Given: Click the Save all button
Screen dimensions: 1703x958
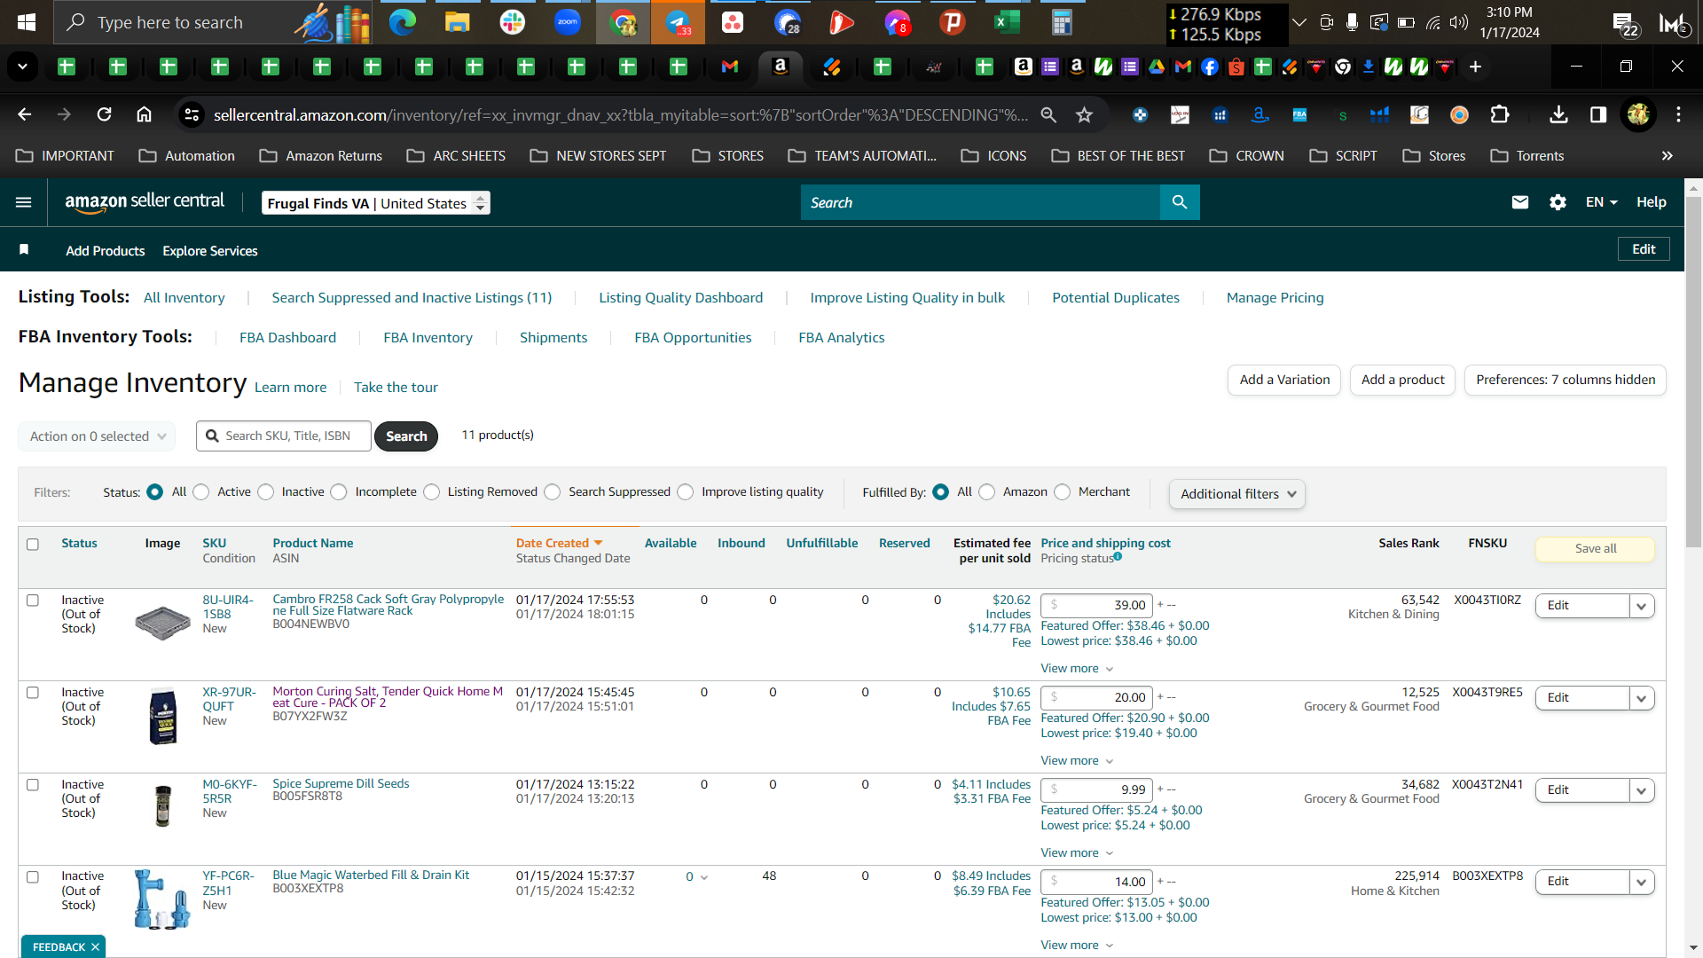Looking at the screenshot, I should point(1595,549).
